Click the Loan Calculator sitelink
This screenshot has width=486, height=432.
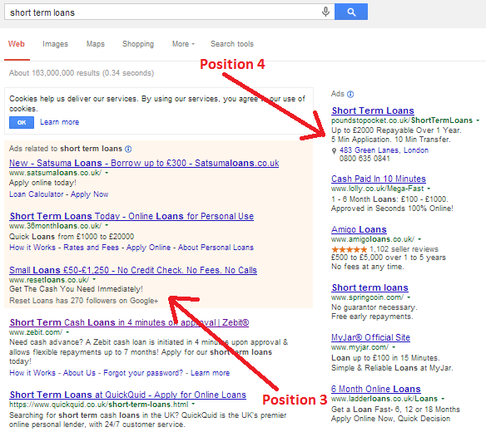click(x=37, y=194)
